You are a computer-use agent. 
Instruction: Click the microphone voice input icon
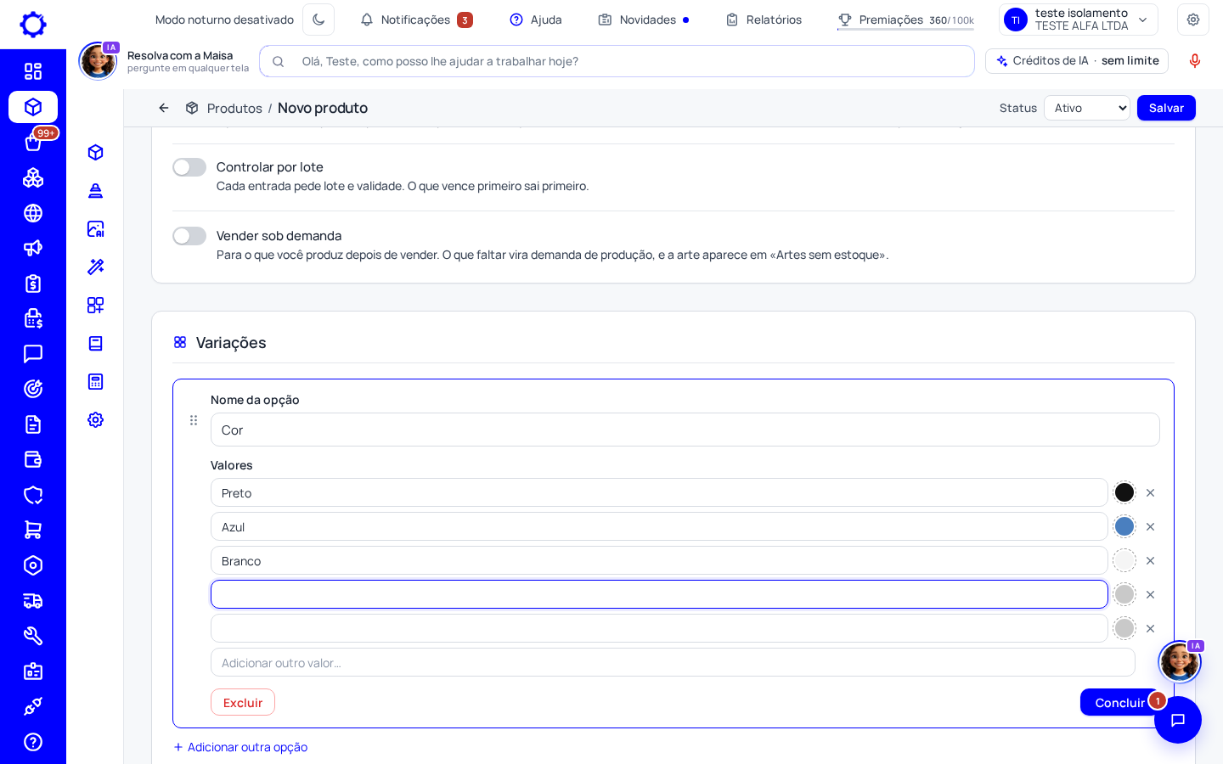(1195, 61)
